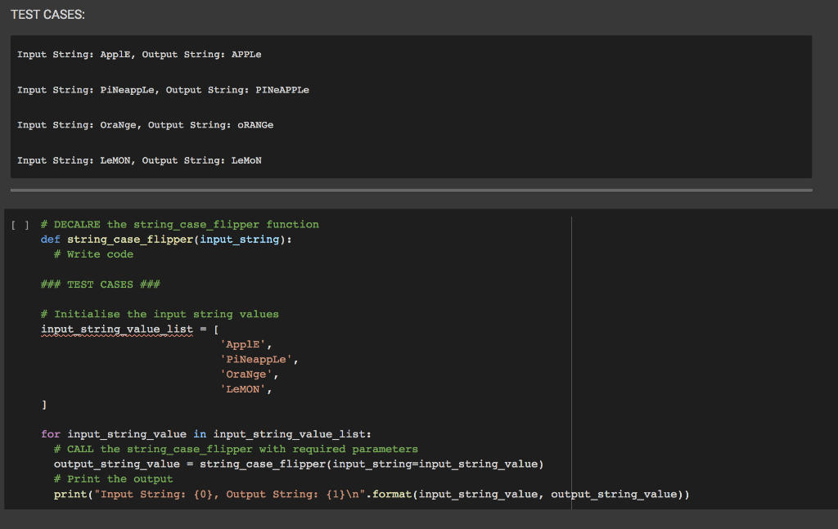838x529 pixels.
Task: Select the 'ApplE' string literal
Action: [245, 343]
